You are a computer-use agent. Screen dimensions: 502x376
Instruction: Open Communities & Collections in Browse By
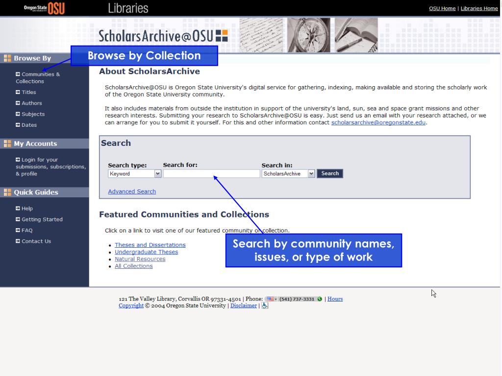pyautogui.click(x=38, y=78)
